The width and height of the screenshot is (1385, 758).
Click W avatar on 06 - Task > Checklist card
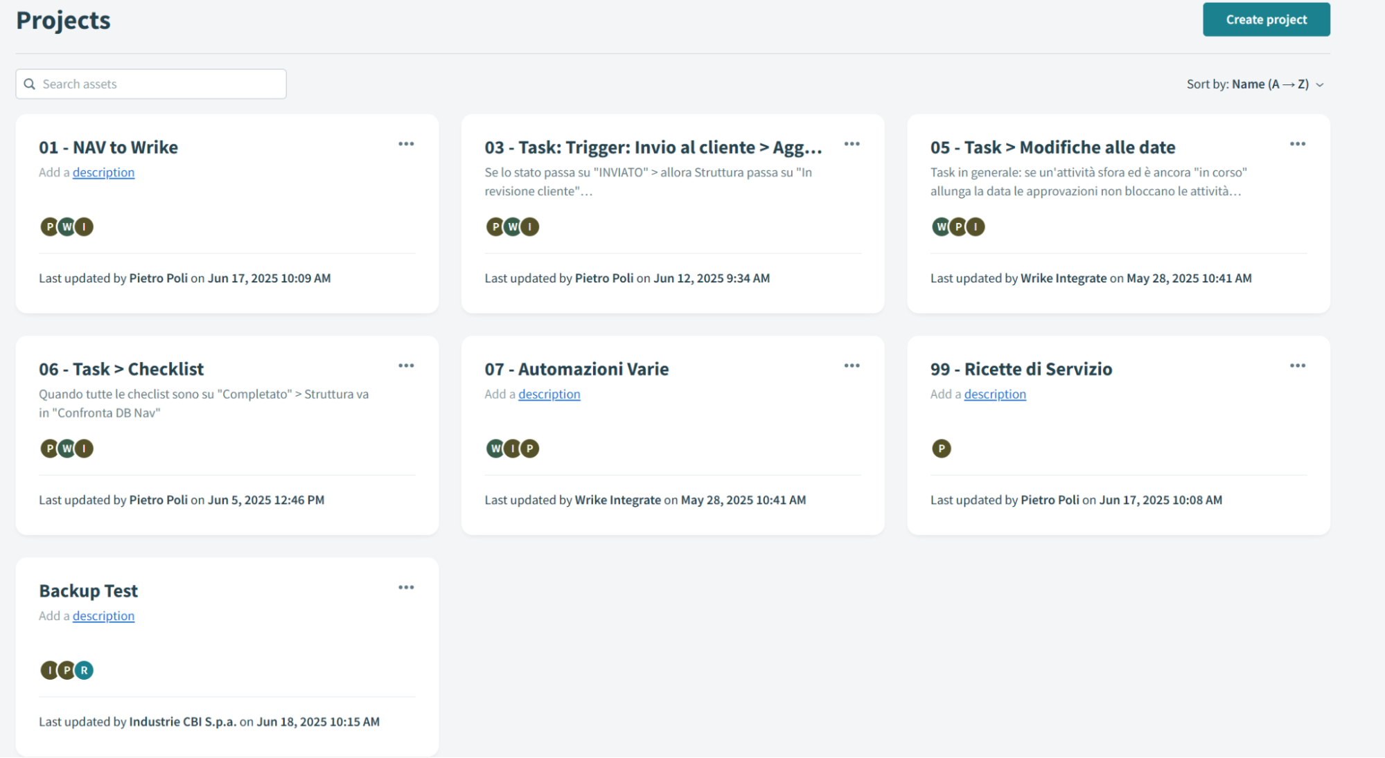coord(67,448)
